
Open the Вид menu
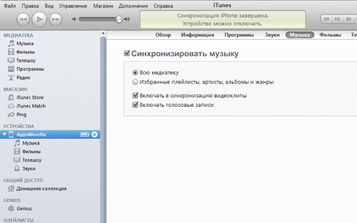(x=49, y=6)
